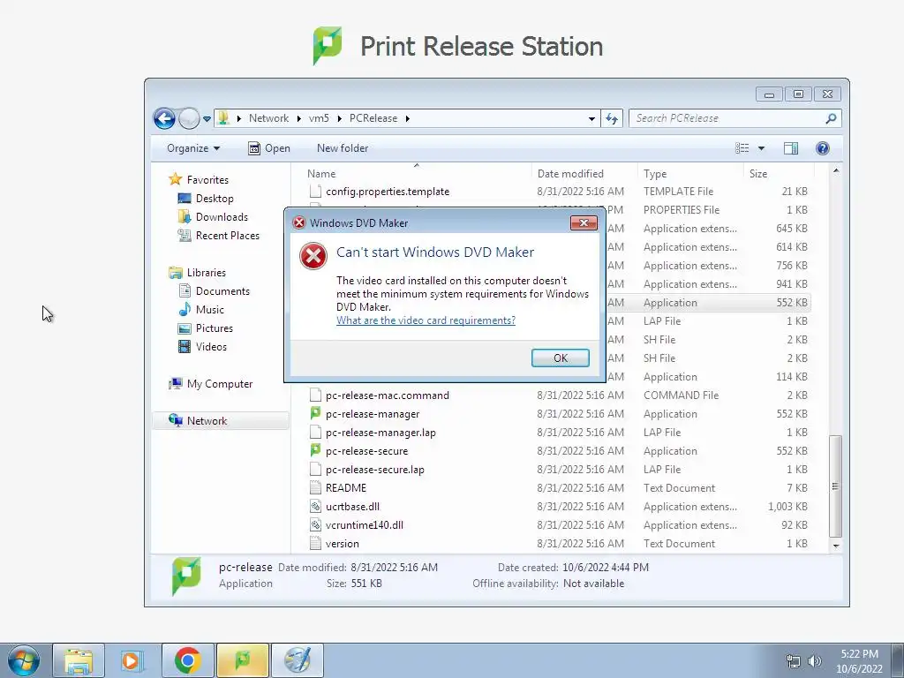Click the taskbar clock showing 5:22 PM
This screenshot has height=678, width=904.
[859, 661]
